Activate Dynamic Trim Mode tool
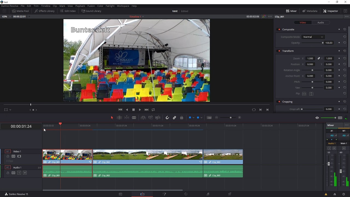Viewport: 350px width, 197px height. click(x=127, y=118)
